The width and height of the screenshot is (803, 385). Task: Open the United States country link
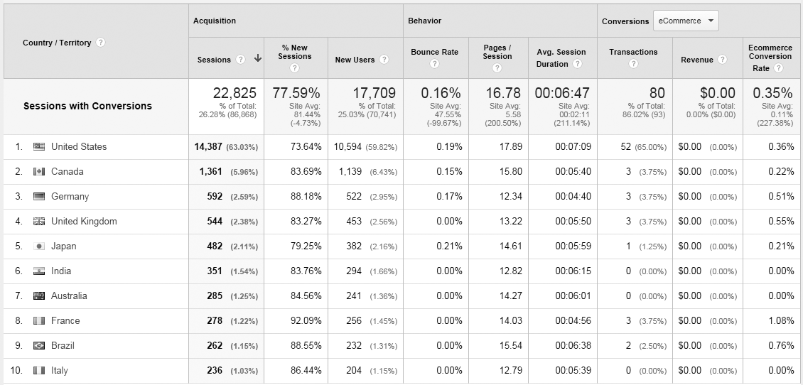[x=79, y=147]
